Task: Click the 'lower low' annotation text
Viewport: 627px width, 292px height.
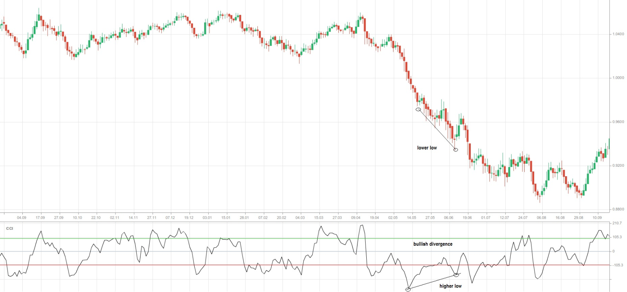Action: (x=427, y=148)
